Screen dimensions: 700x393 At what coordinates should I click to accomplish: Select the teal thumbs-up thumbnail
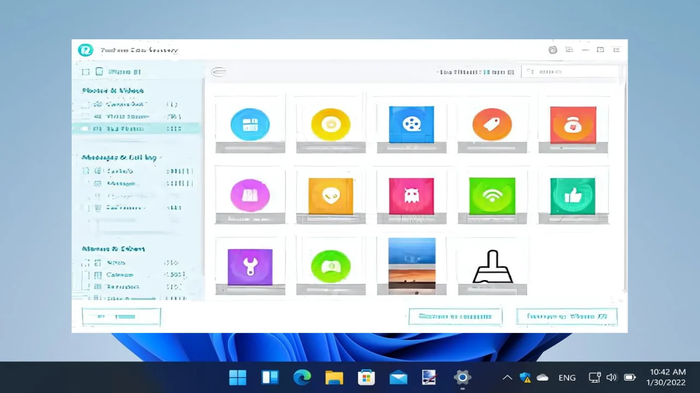coord(573,195)
